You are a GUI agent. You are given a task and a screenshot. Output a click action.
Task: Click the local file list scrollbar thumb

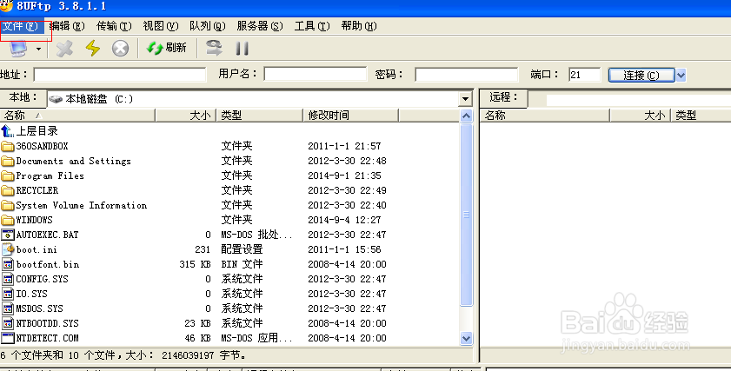(x=466, y=215)
